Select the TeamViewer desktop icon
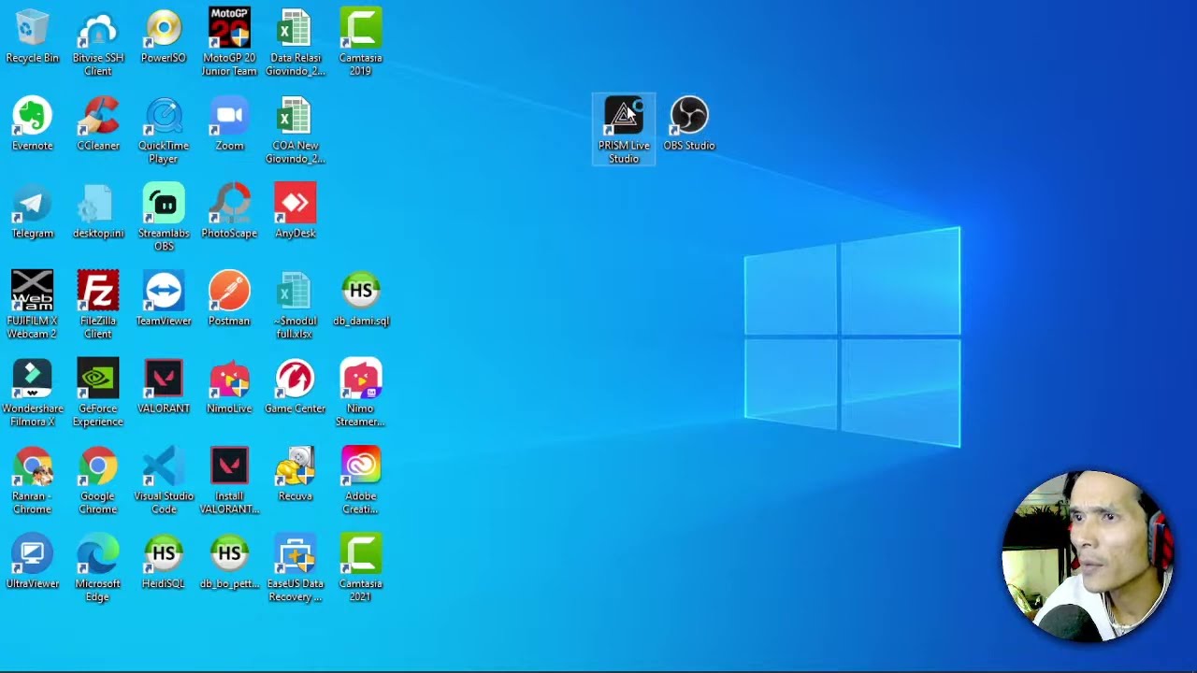The width and height of the screenshot is (1197, 673). (164, 300)
